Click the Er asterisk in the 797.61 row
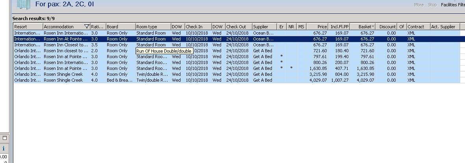This screenshot has width=465, height=163. click(281, 57)
